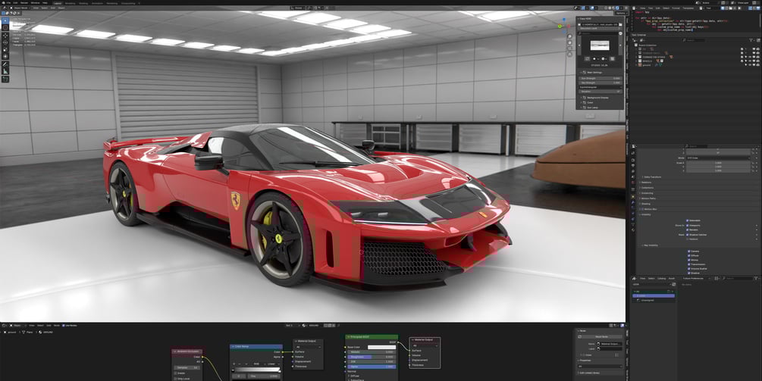The height and width of the screenshot is (381, 762).
Task: Open the Linear interpolation dropdown on Color Ramp
Action: (x=272, y=364)
